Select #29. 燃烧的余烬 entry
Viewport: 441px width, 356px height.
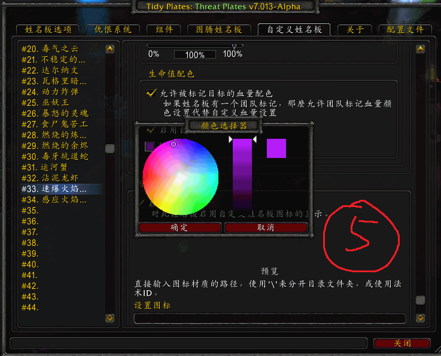coord(60,146)
